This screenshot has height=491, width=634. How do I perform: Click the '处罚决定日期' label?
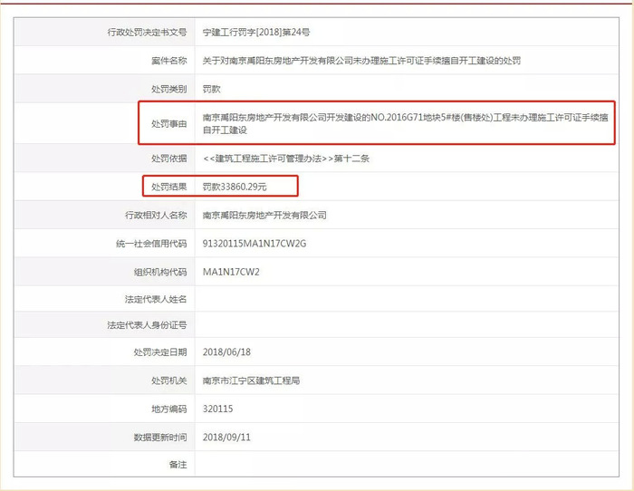160,351
